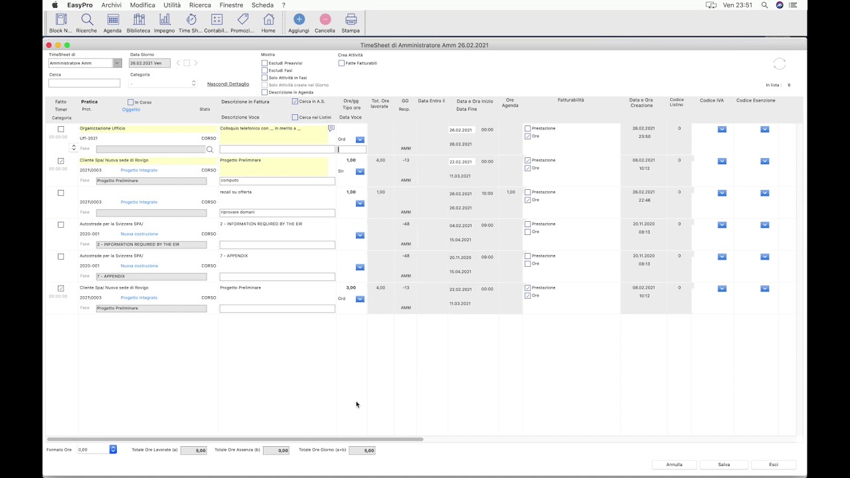This screenshot has width=850, height=478.
Task: Open the Modifica menu
Action: [143, 5]
